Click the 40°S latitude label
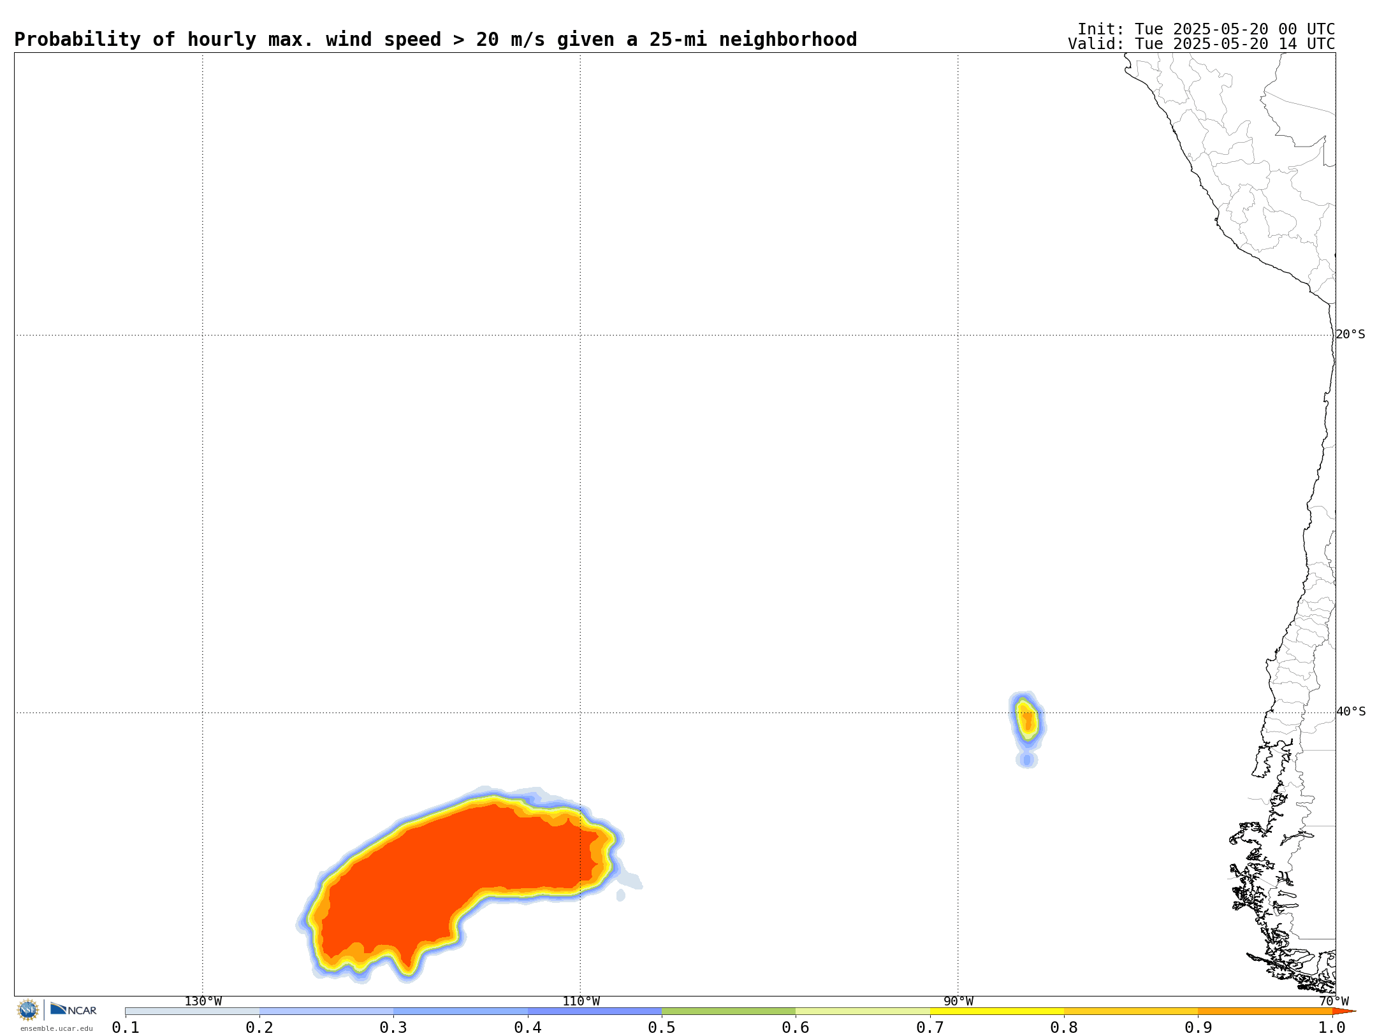The height and width of the screenshot is (1036, 1377). 1351,712
